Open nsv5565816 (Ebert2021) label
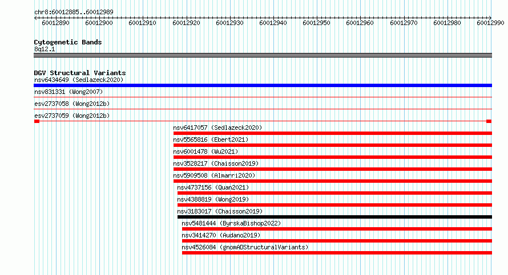 click(211, 139)
